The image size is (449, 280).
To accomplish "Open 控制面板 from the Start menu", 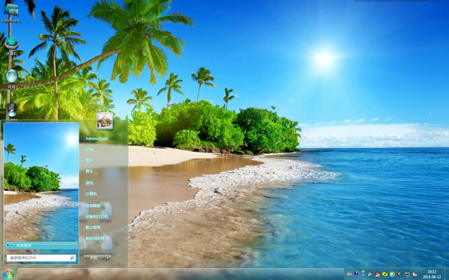I will click(x=93, y=205).
